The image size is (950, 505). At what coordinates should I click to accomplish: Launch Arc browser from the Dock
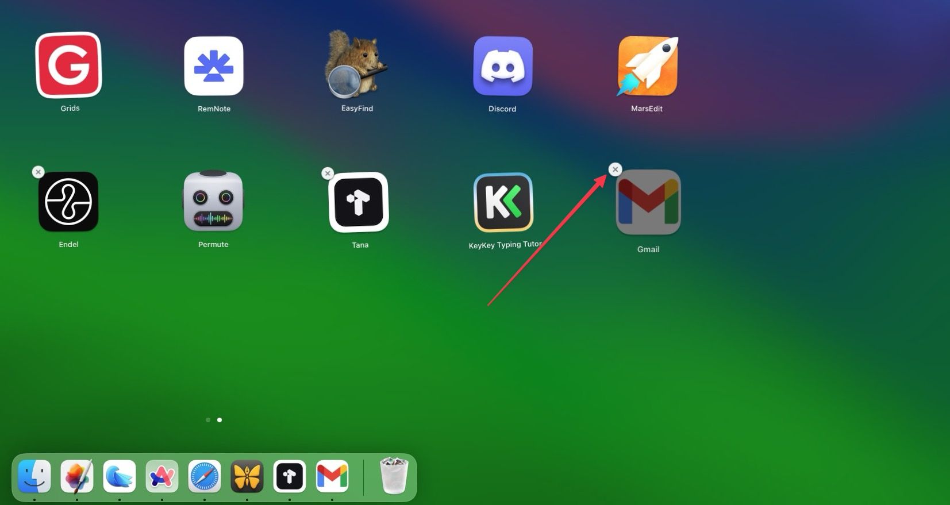point(162,476)
